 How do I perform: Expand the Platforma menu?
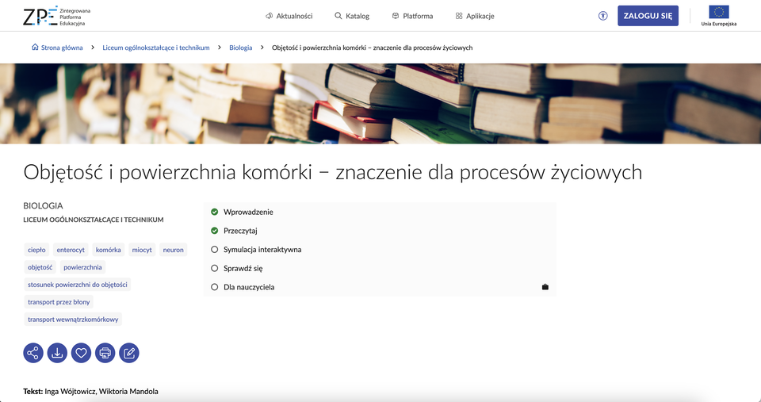click(x=412, y=16)
